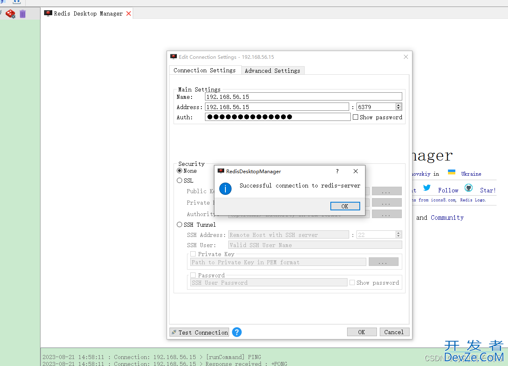
Task: Click the Ukraine flag icon
Action: pyautogui.click(x=452, y=172)
